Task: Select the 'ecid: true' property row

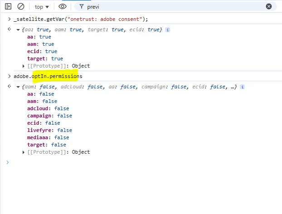Action: (x=42, y=51)
